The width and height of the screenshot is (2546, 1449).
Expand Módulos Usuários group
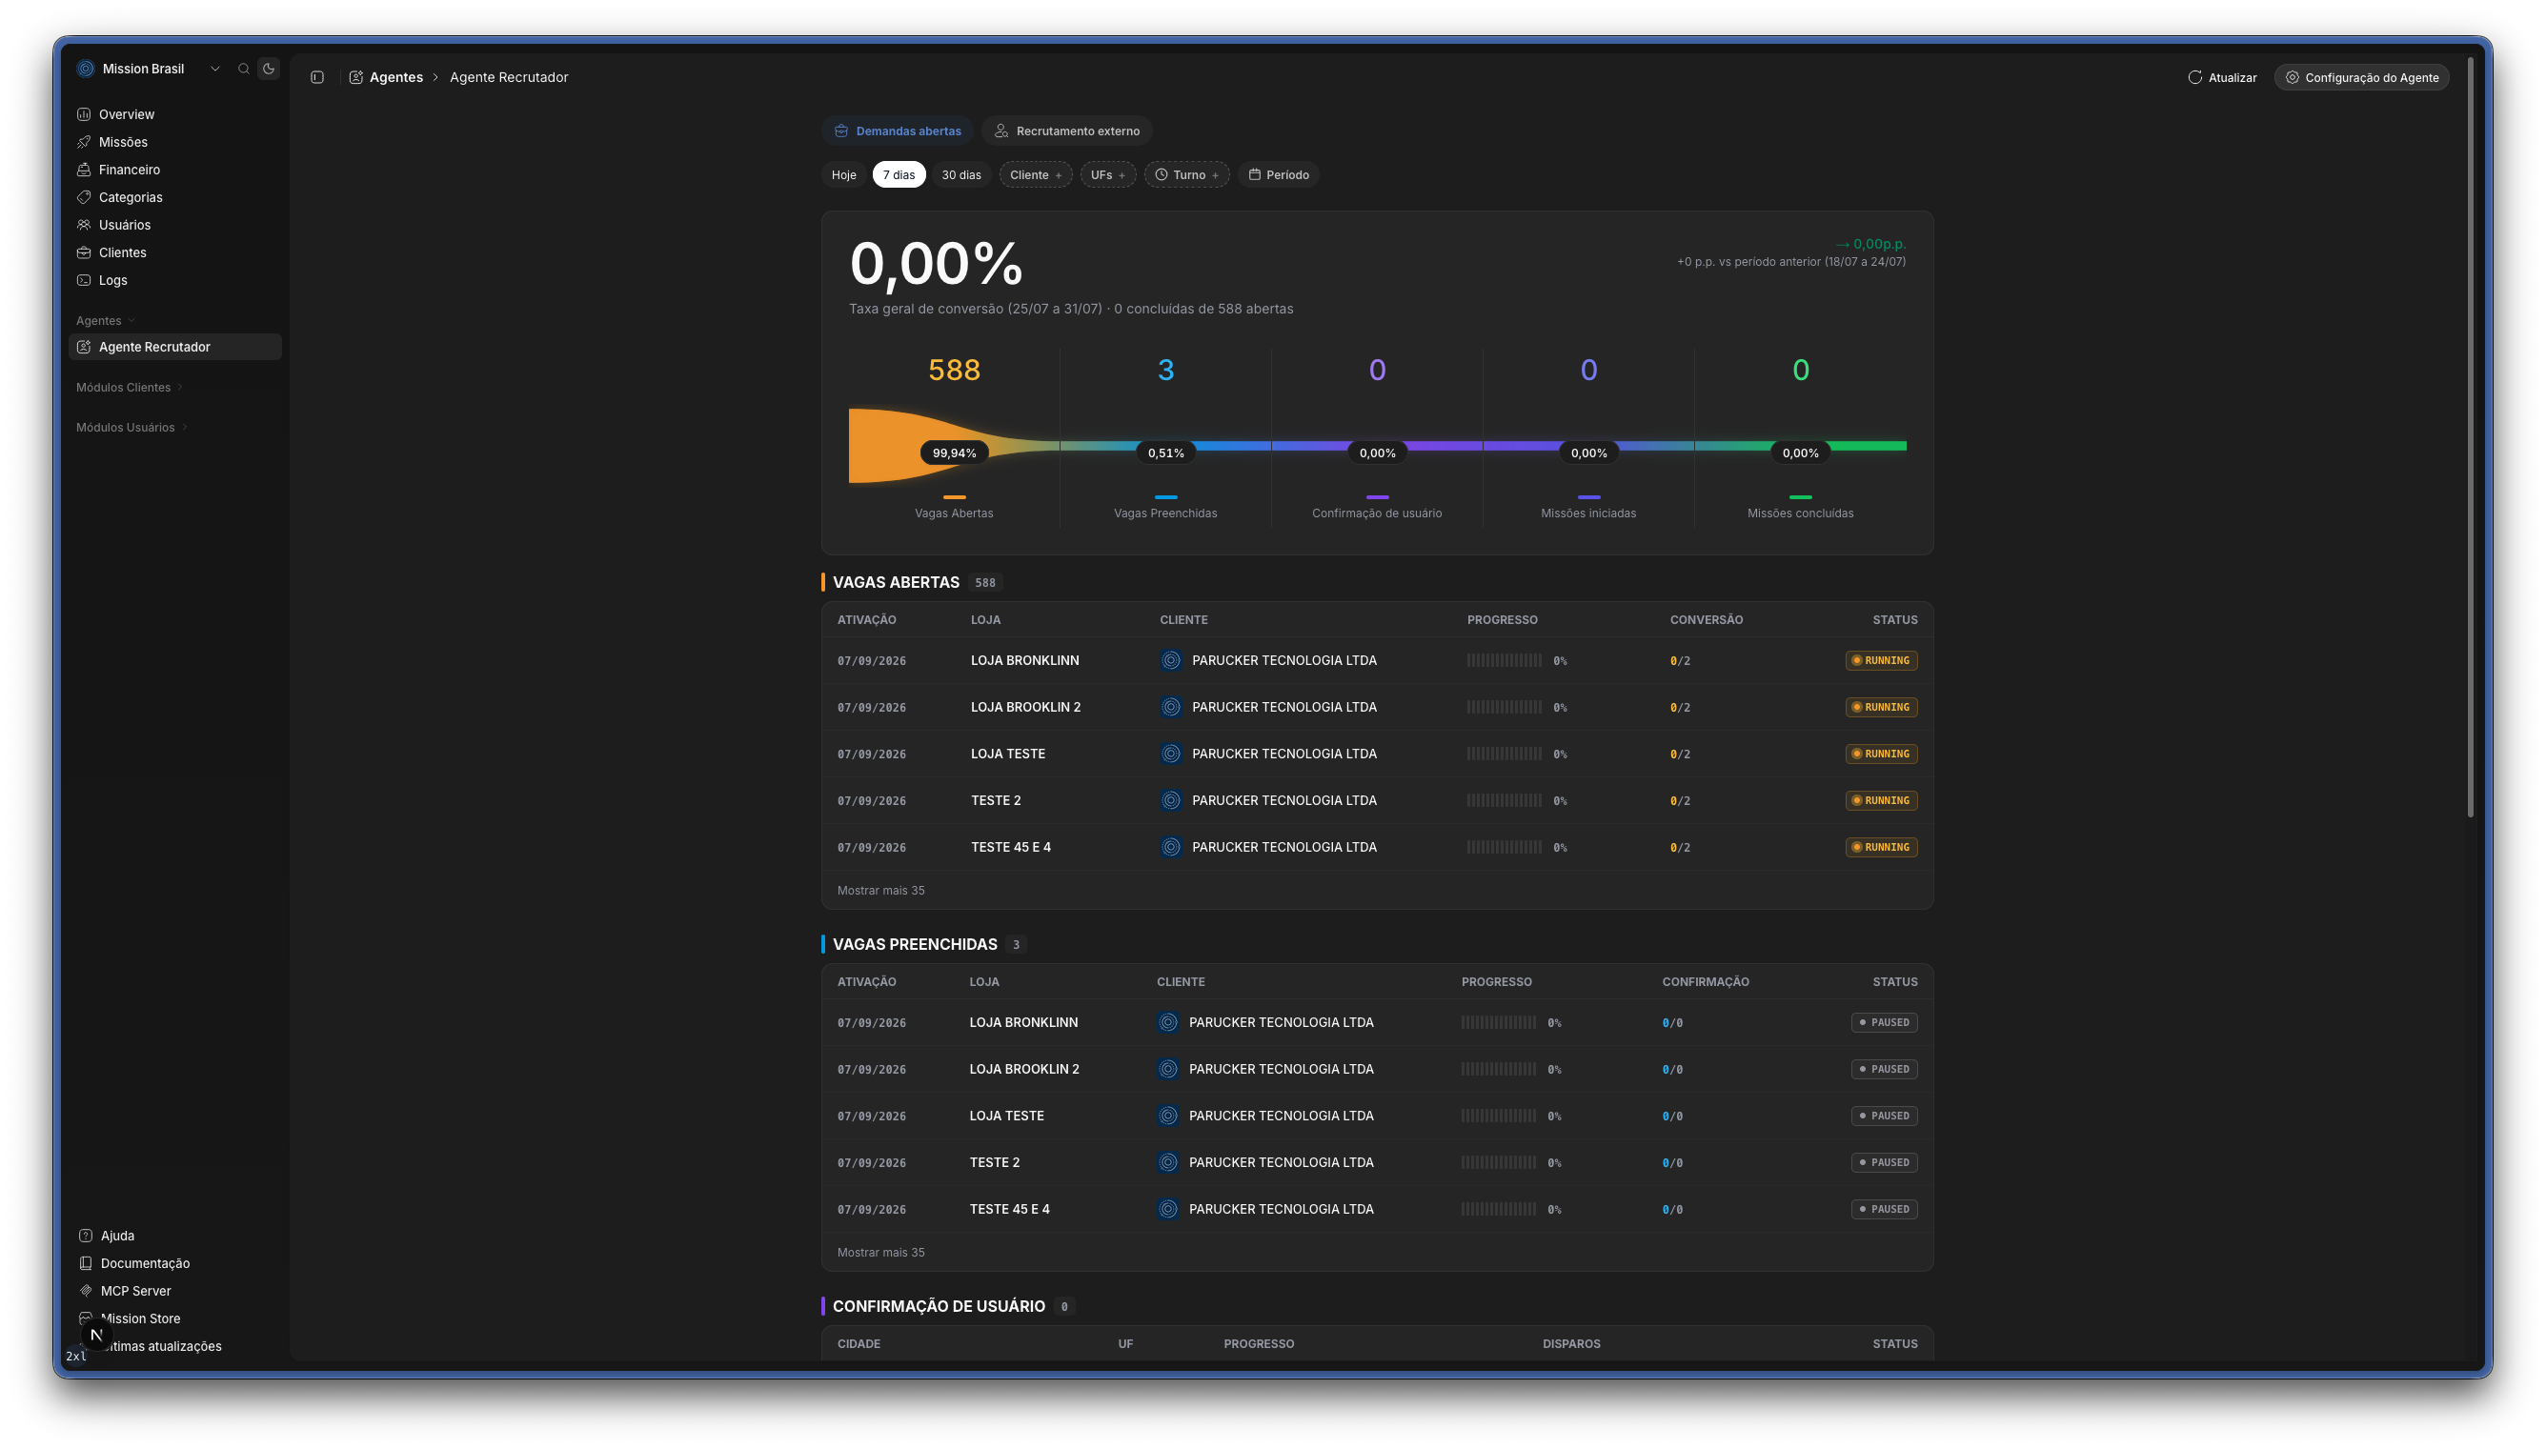pos(131,428)
